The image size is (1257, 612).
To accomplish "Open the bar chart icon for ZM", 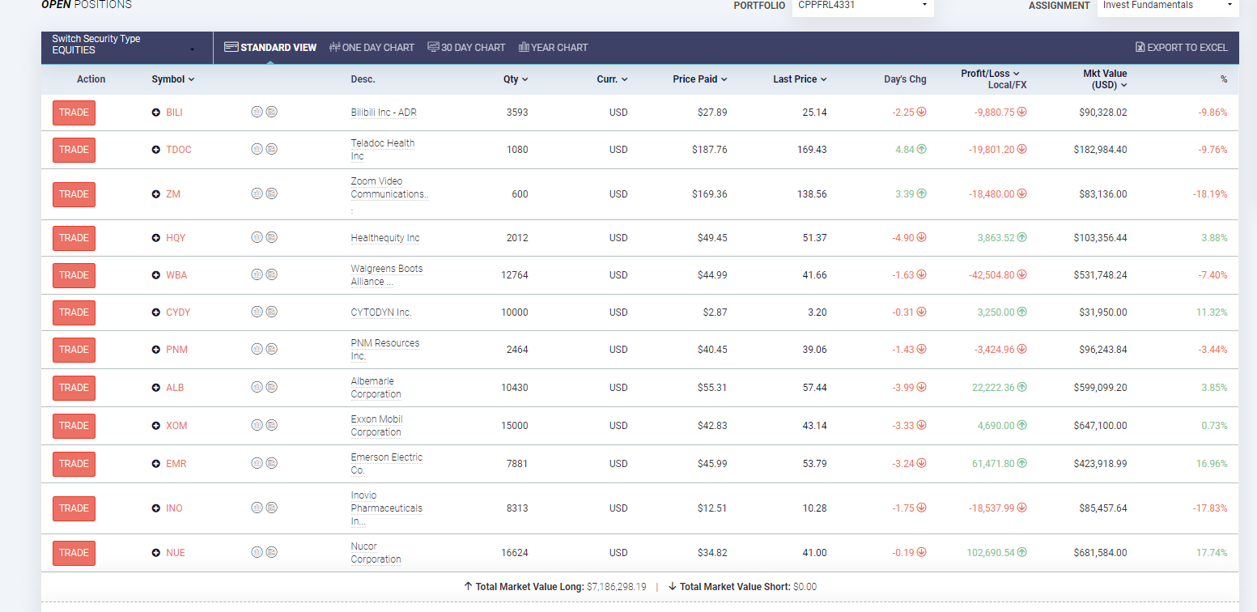I will pos(257,193).
